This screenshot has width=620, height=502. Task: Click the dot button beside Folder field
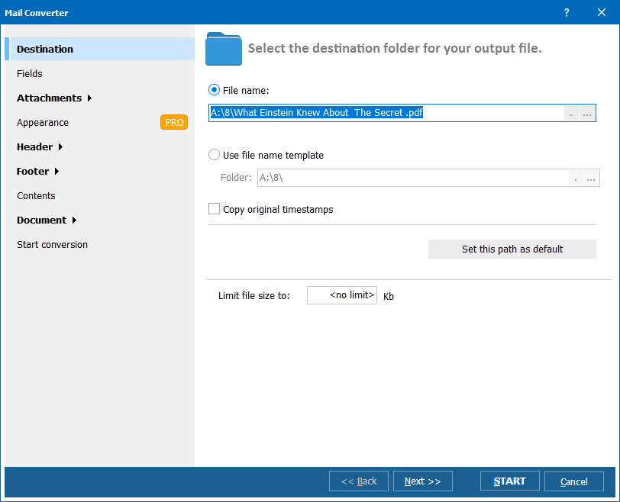point(576,178)
